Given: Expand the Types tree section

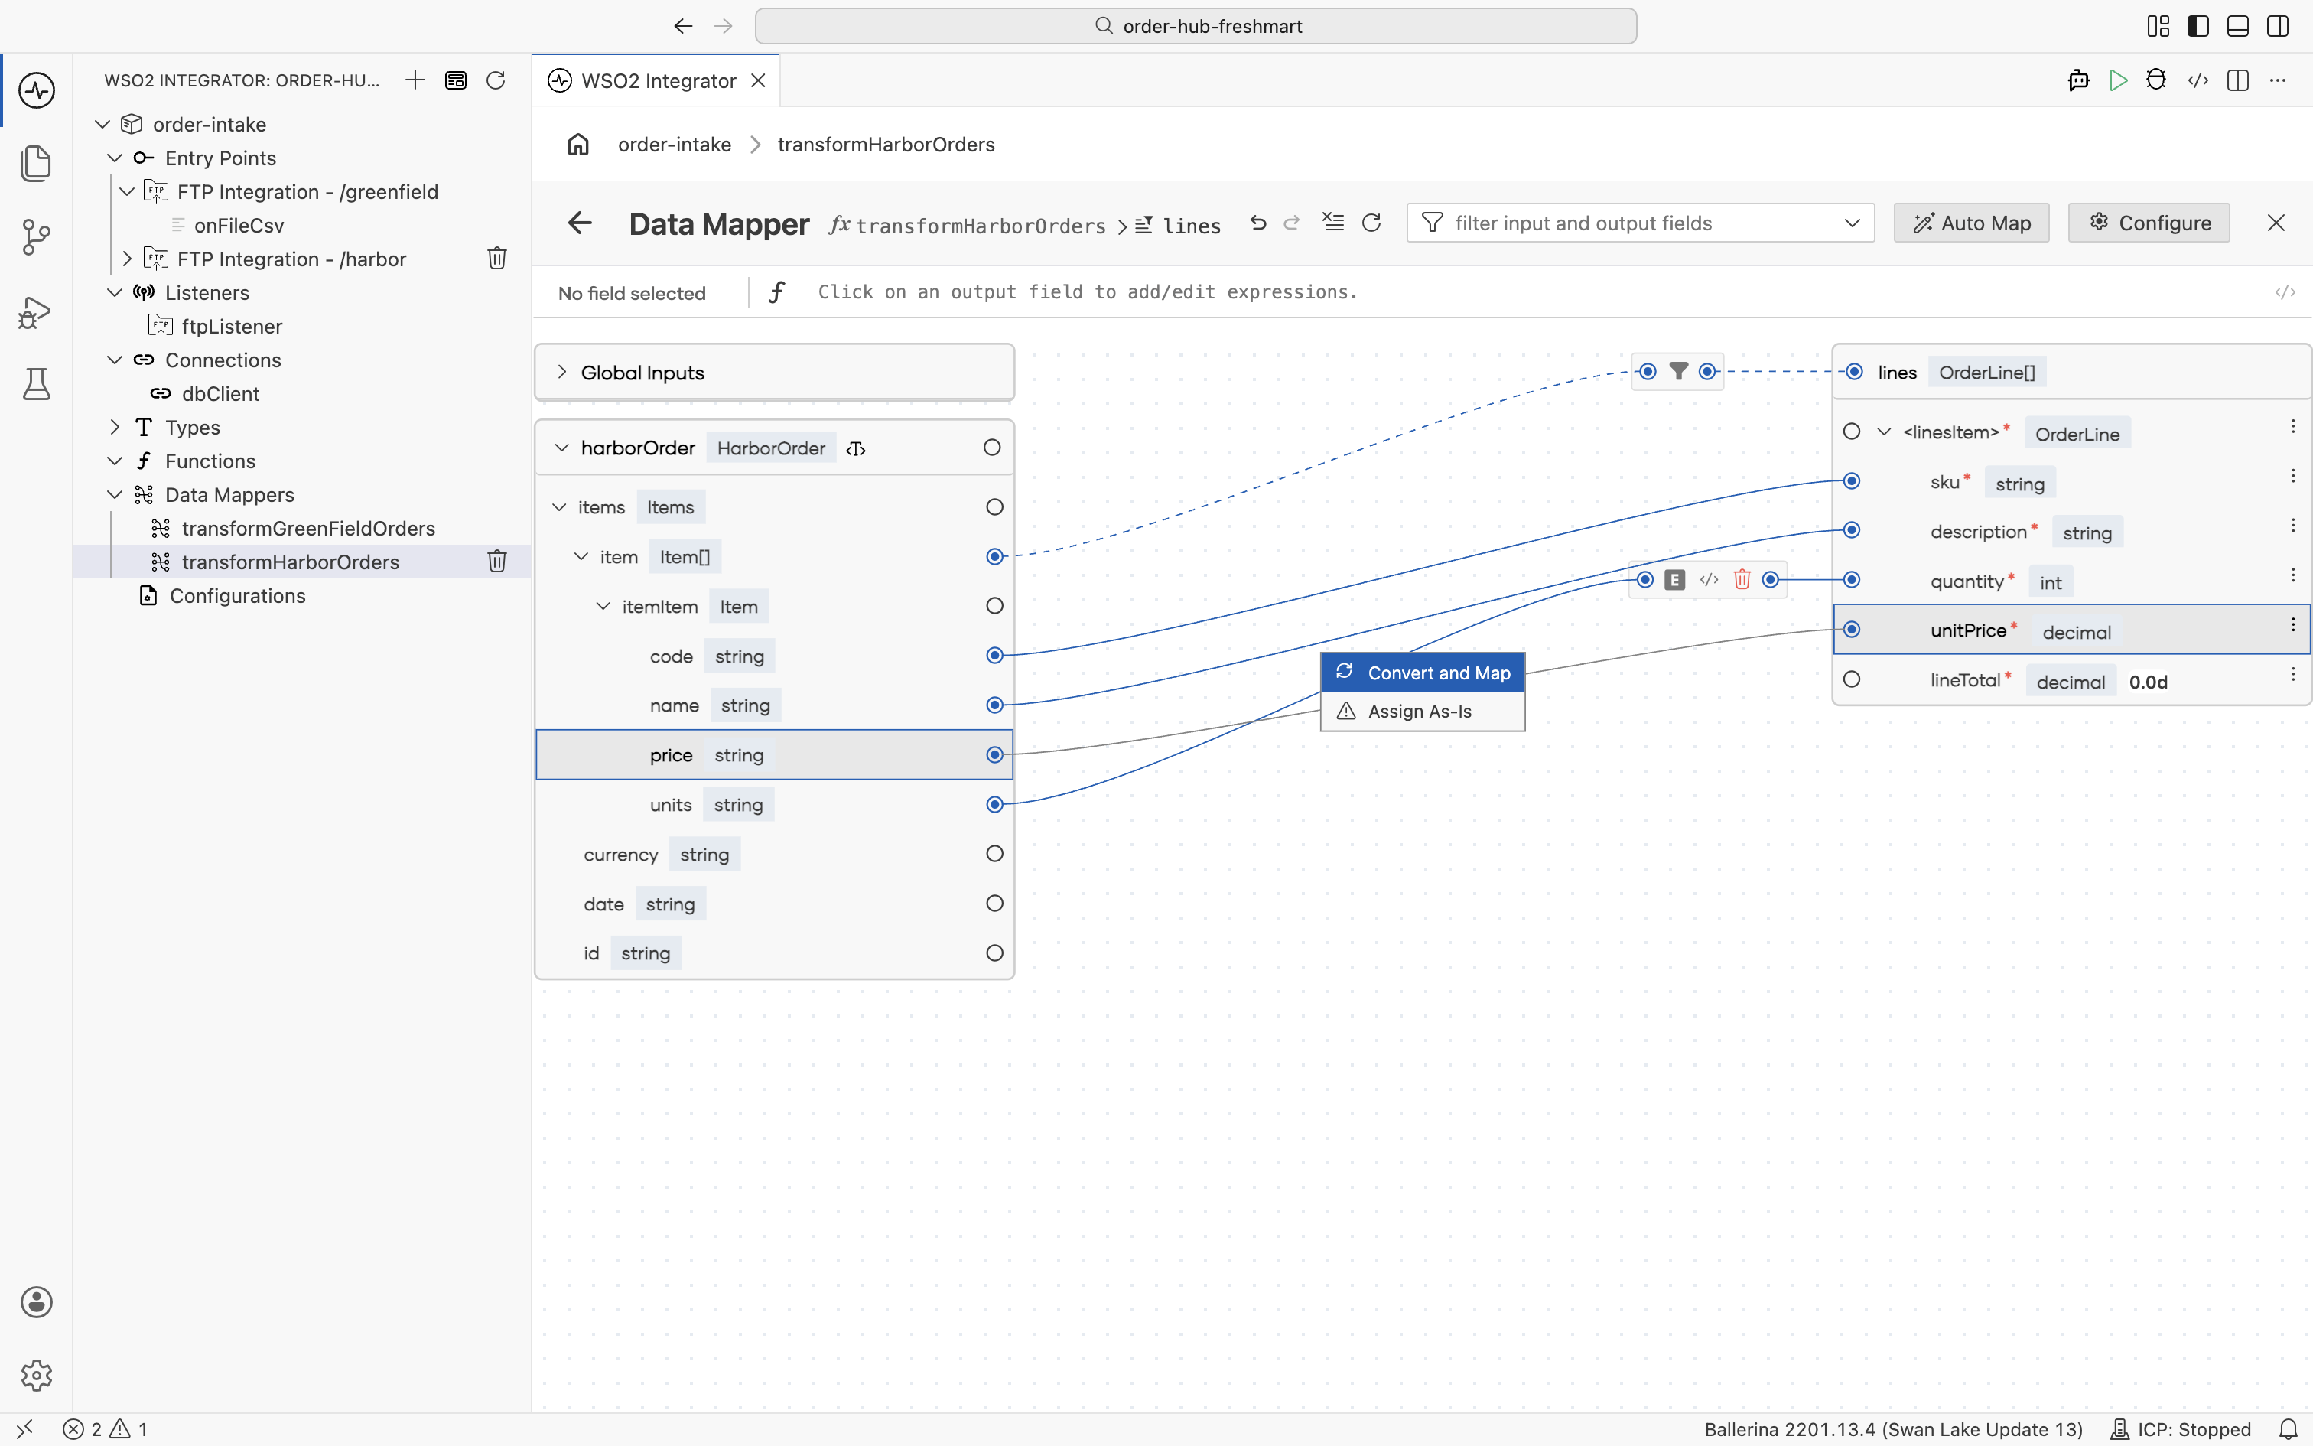Looking at the screenshot, I should pyautogui.click(x=115, y=428).
